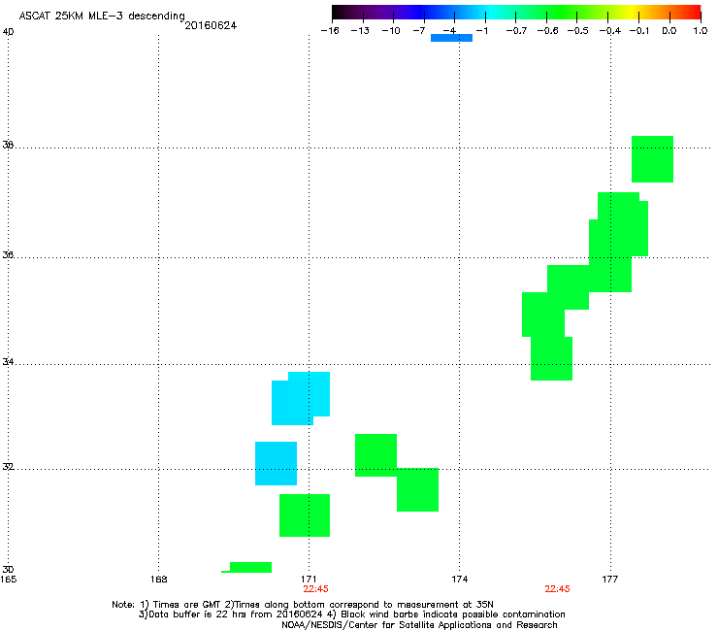This screenshot has height=631, width=718.
Task: Click the -0.5 color scale label
Action: pyautogui.click(x=578, y=31)
